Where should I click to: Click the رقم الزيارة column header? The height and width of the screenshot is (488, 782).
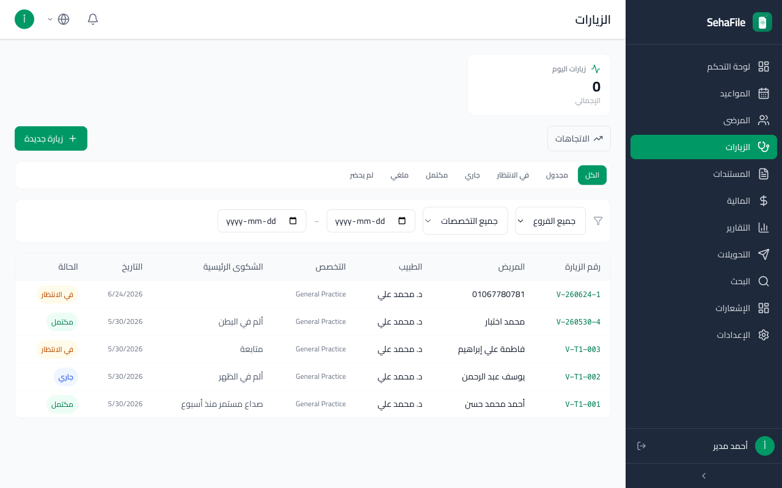582,267
